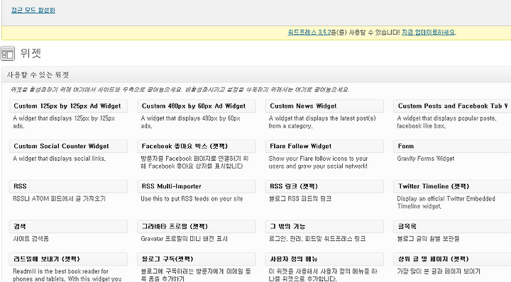511x282 pixels.
Task: Select the Facebook 좋아요 박스 widget
Action: pos(196,147)
